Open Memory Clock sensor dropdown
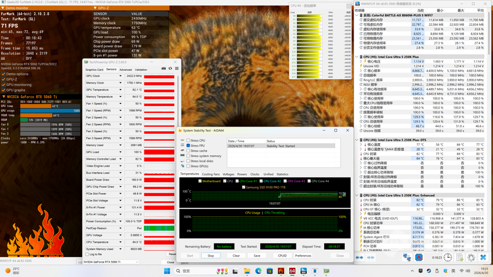The image size is (493, 277). point(120,83)
